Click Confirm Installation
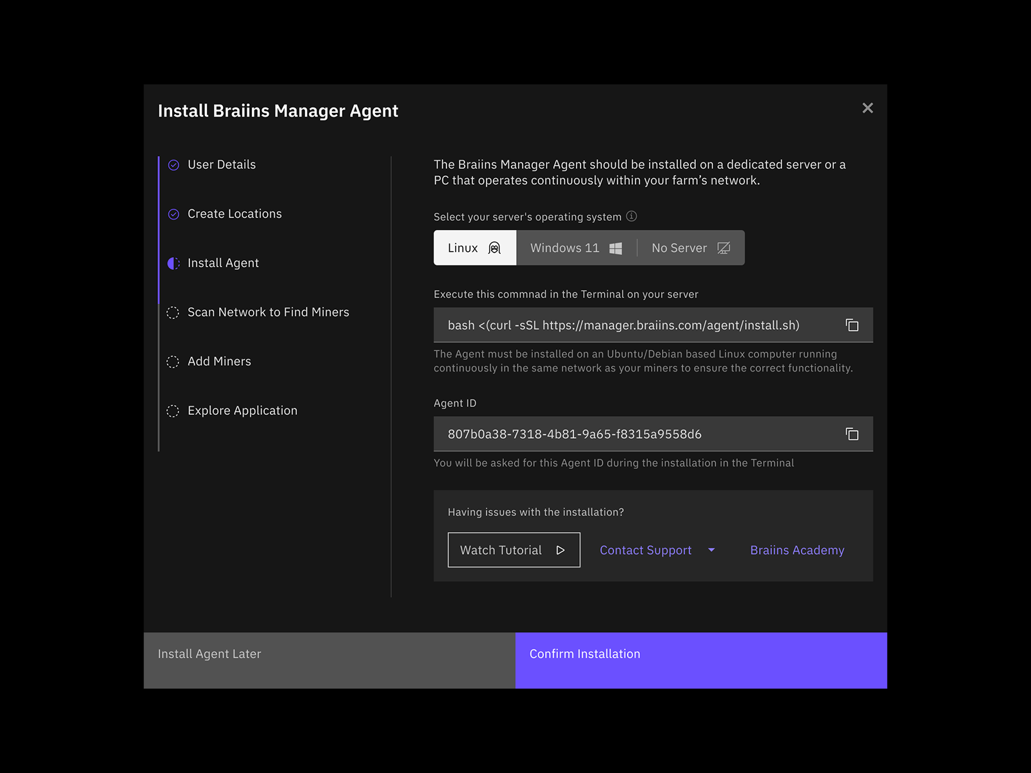1031x773 pixels. 701,660
